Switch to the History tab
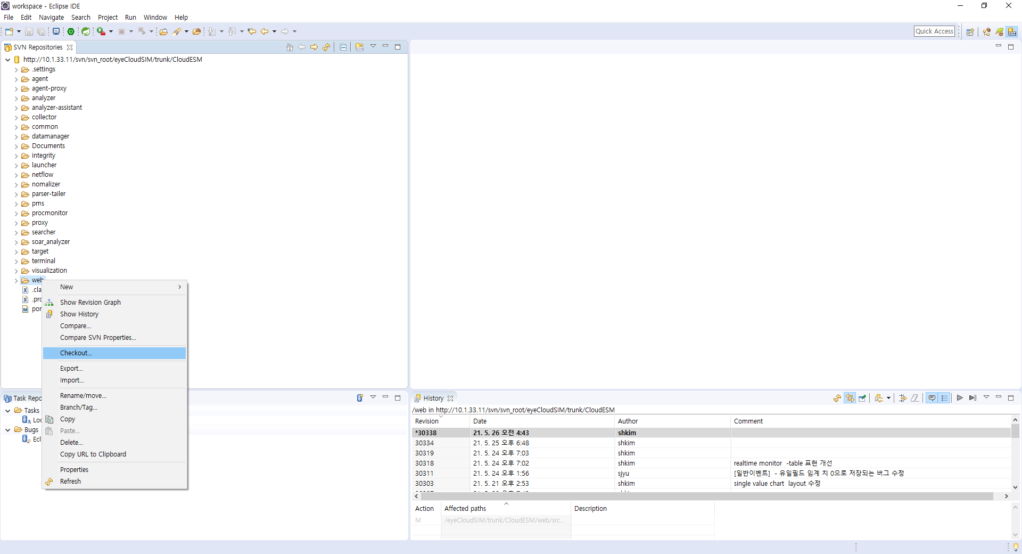Viewport: 1022px width, 554px height. click(433, 398)
